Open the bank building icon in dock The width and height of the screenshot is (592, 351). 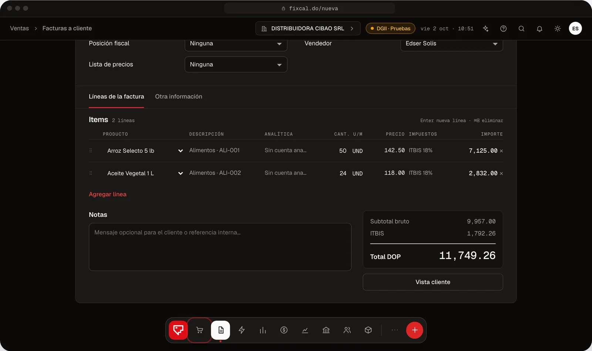pyautogui.click(x=326, y=330)
